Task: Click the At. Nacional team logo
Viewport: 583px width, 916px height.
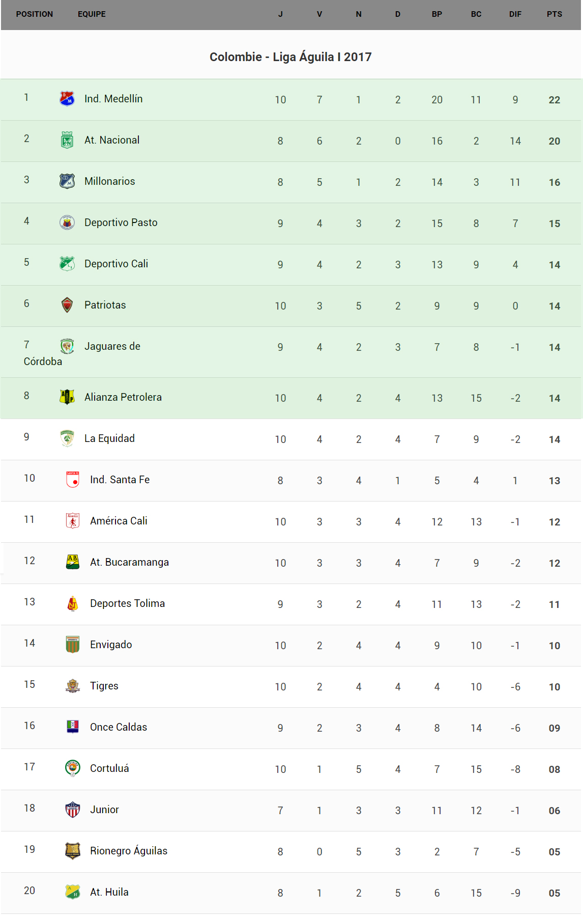Action: [x=67, y=140]
